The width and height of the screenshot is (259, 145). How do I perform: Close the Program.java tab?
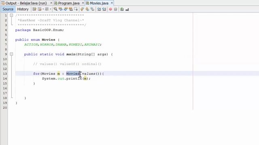(83, 3)
